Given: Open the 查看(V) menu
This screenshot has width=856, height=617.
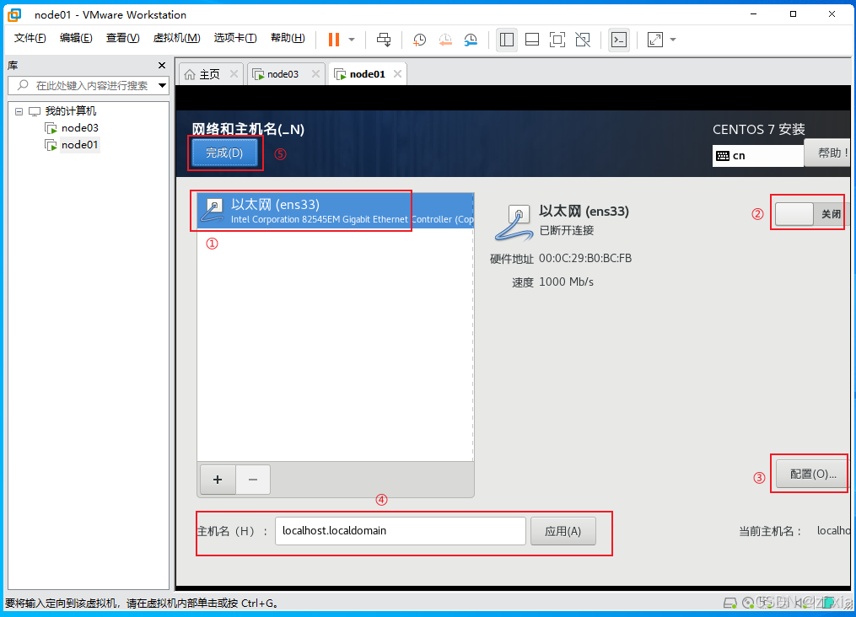Looking at the screenshot, I should pos(123,38).
